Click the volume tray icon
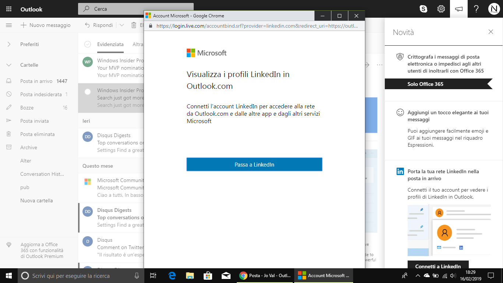This screenshot has height=283, width=503. pyautogui.click(x=453, y=276)
